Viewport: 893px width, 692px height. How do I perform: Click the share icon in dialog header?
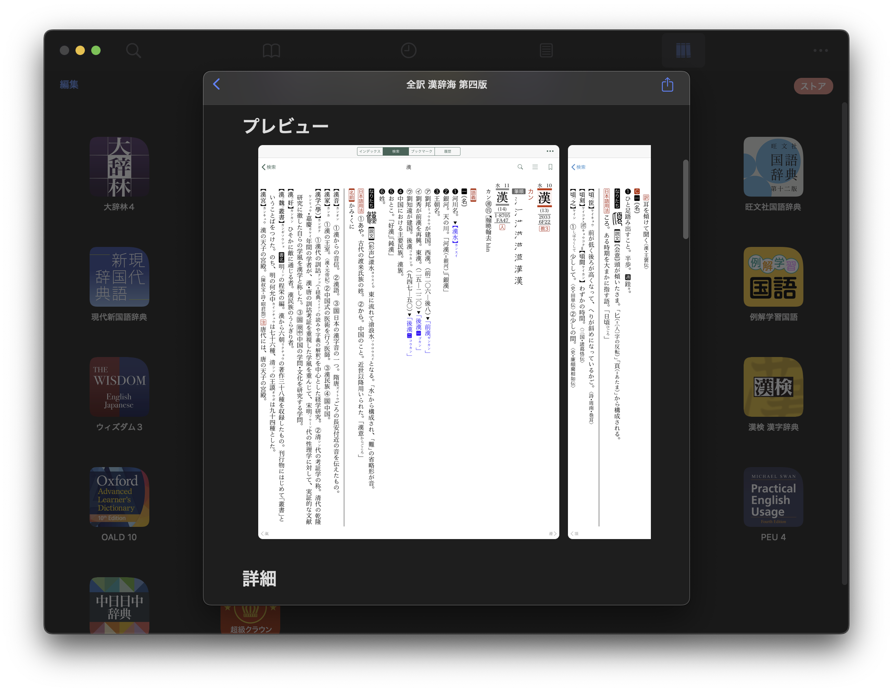667,85
